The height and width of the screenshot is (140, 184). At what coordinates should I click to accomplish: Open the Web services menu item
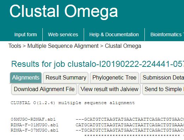63,34
